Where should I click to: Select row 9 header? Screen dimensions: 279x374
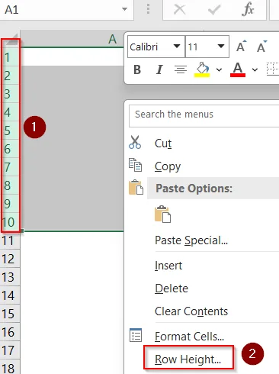tap(10, 204)
